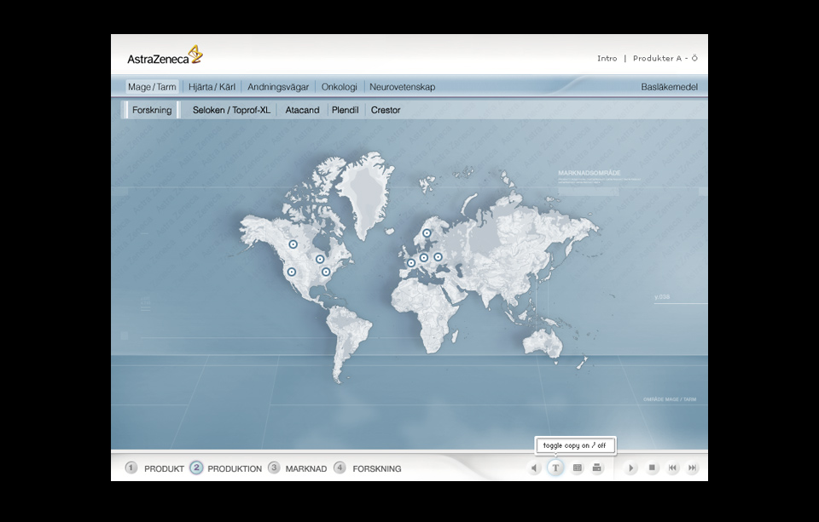
Task: Start playback with the play button
Action: [631, 468]
